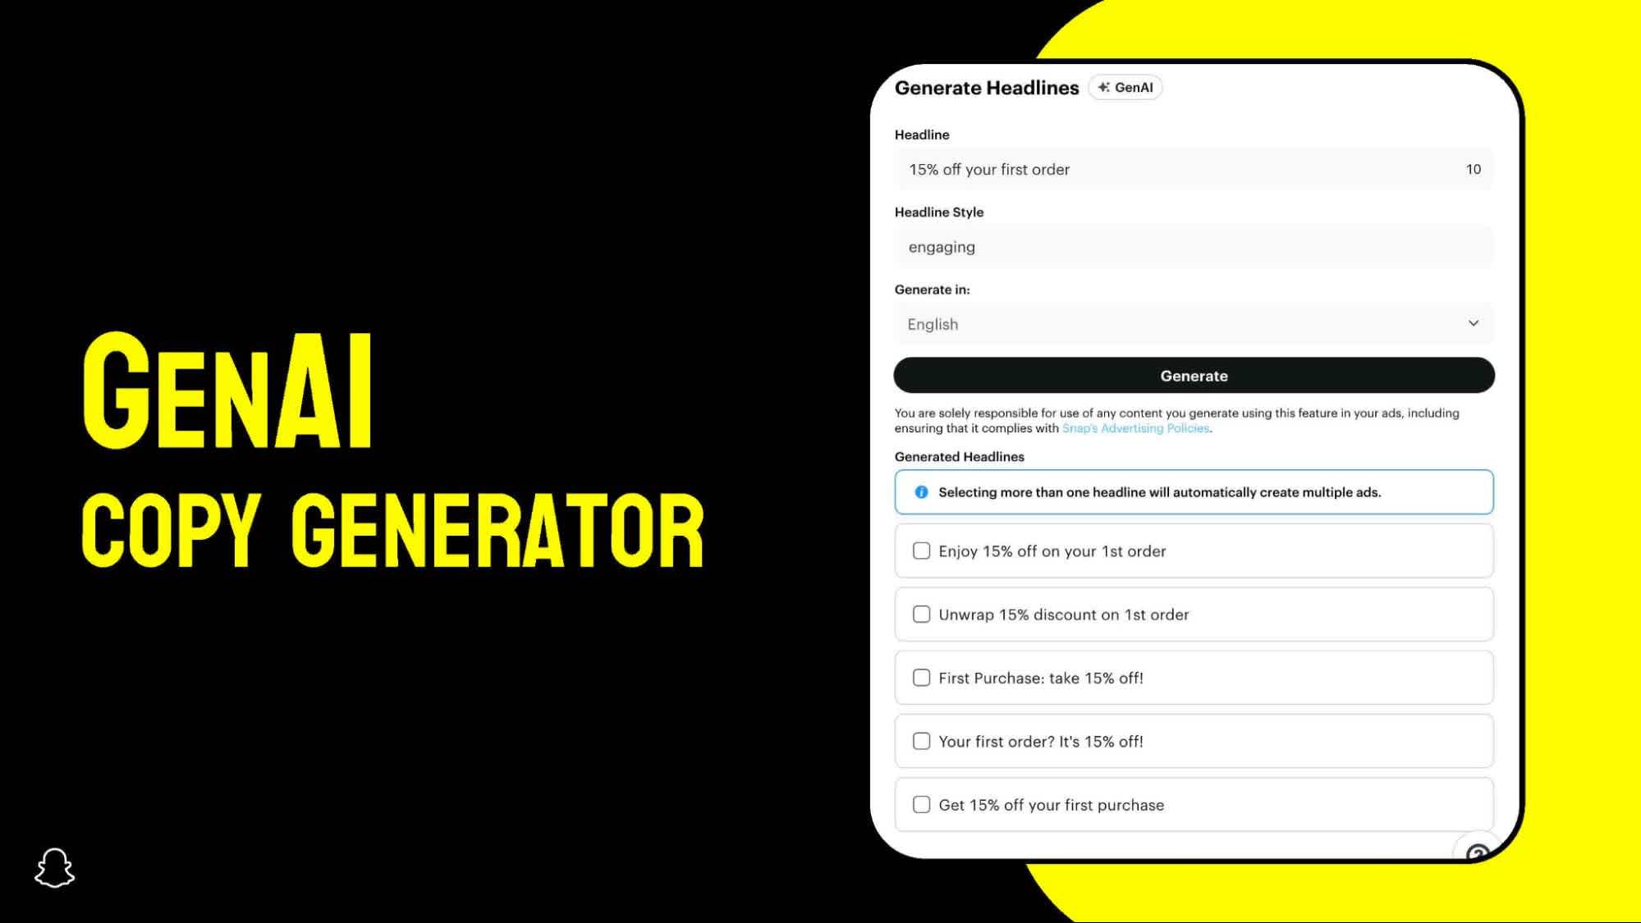Toggle the Unwrap 15% discount on 1st order checkbox
Screen dimensions: 1641x923
point(922,615)
